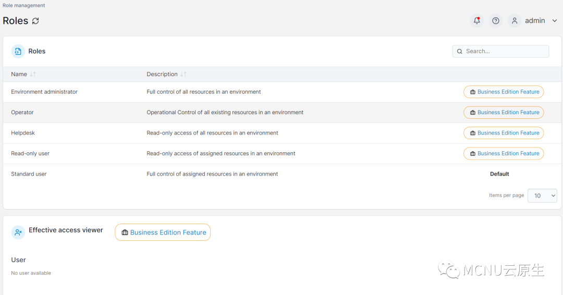
Task: Click the admin user avatar icon
Action: 515,21
